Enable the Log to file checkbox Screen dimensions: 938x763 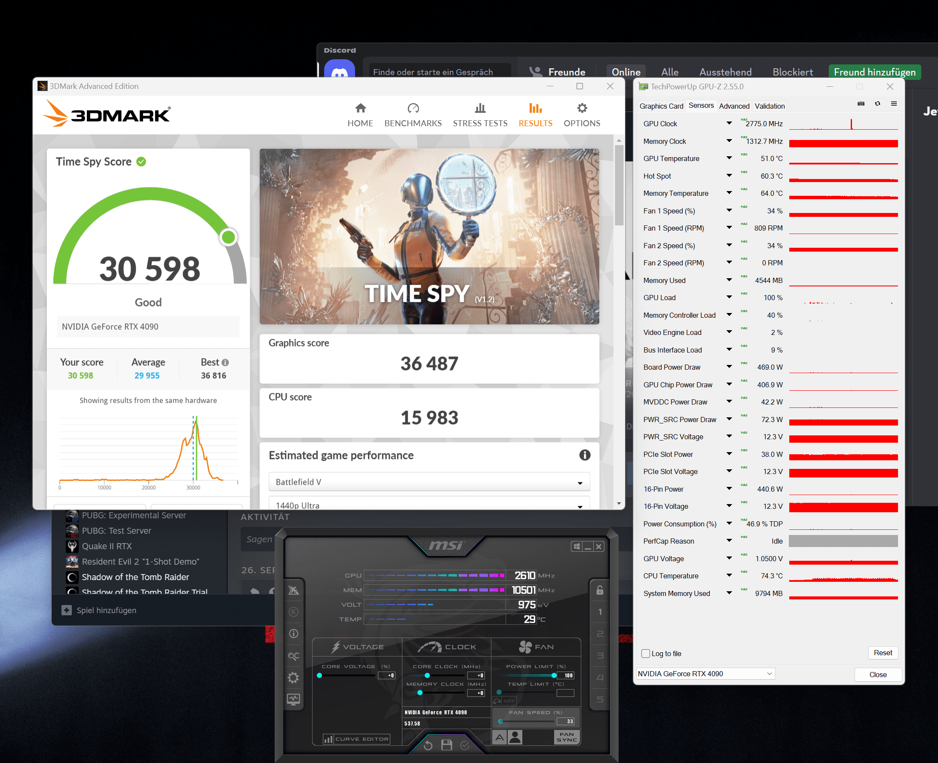tap(645, 654)
